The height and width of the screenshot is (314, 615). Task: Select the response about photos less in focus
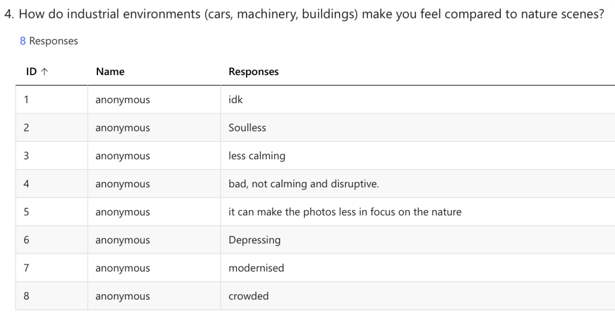coord(344,212)
